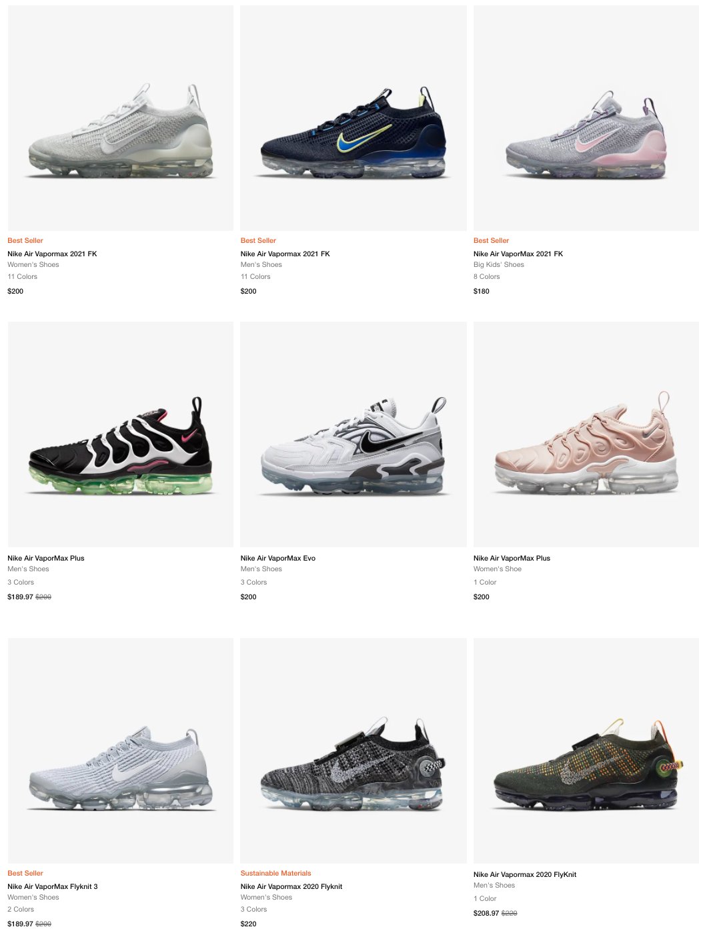Click the Nike Air Vapormax 2020 FlyKnit men's title
The height and width of the screenshot is (937, 703).
tap(525, 874)
